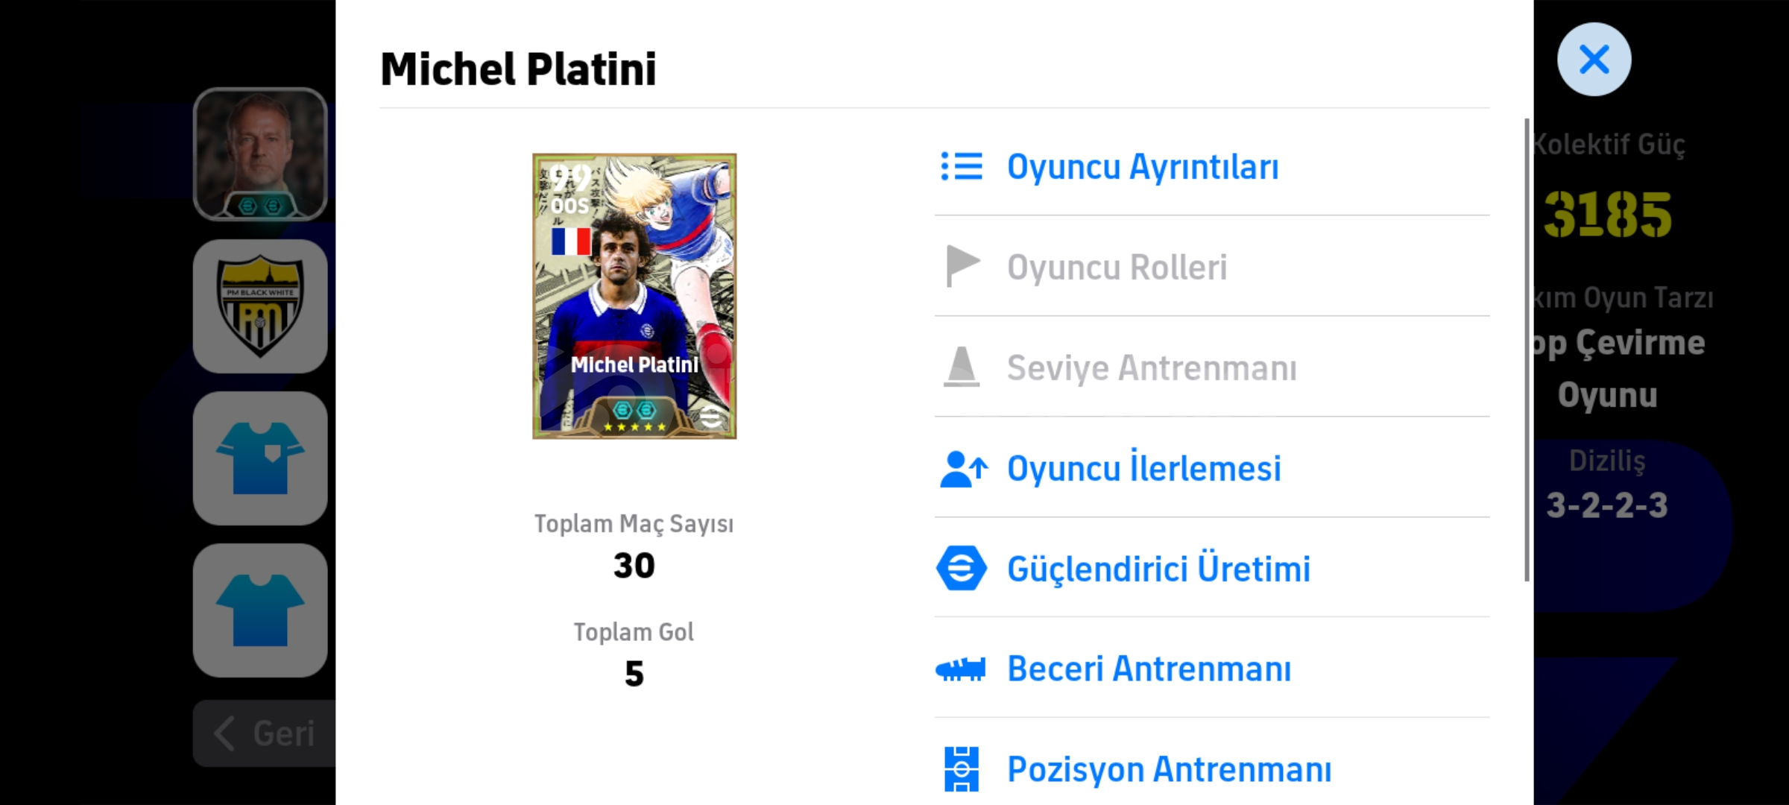Open Oyuncu İlerlemesi menu entry

(x=1212, y=468)
